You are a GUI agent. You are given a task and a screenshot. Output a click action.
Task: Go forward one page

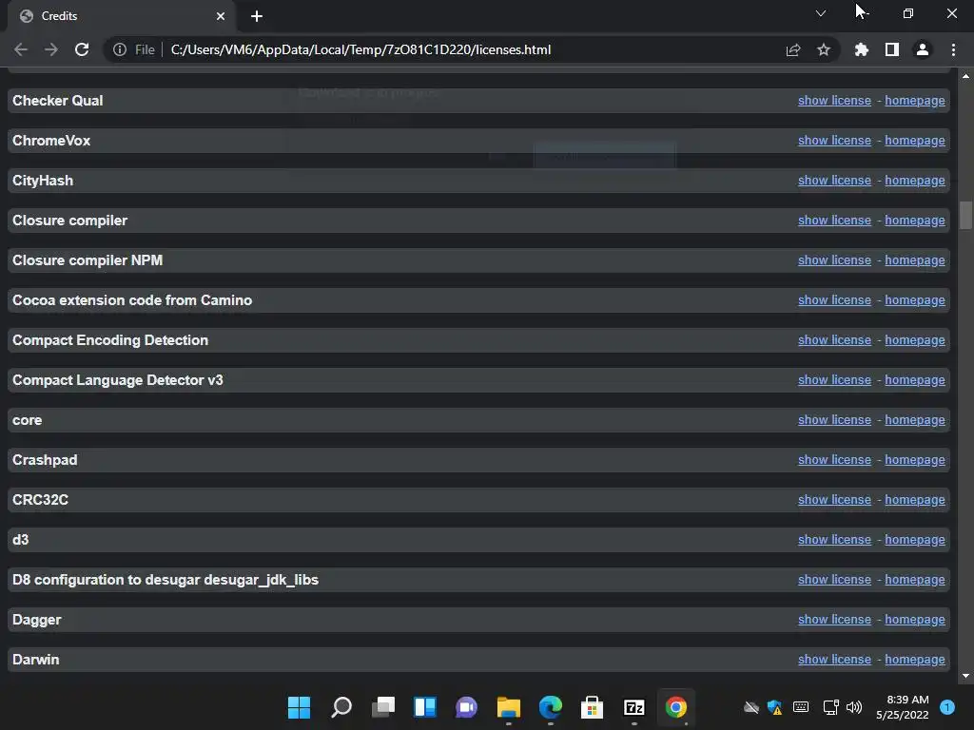point(51,49)
